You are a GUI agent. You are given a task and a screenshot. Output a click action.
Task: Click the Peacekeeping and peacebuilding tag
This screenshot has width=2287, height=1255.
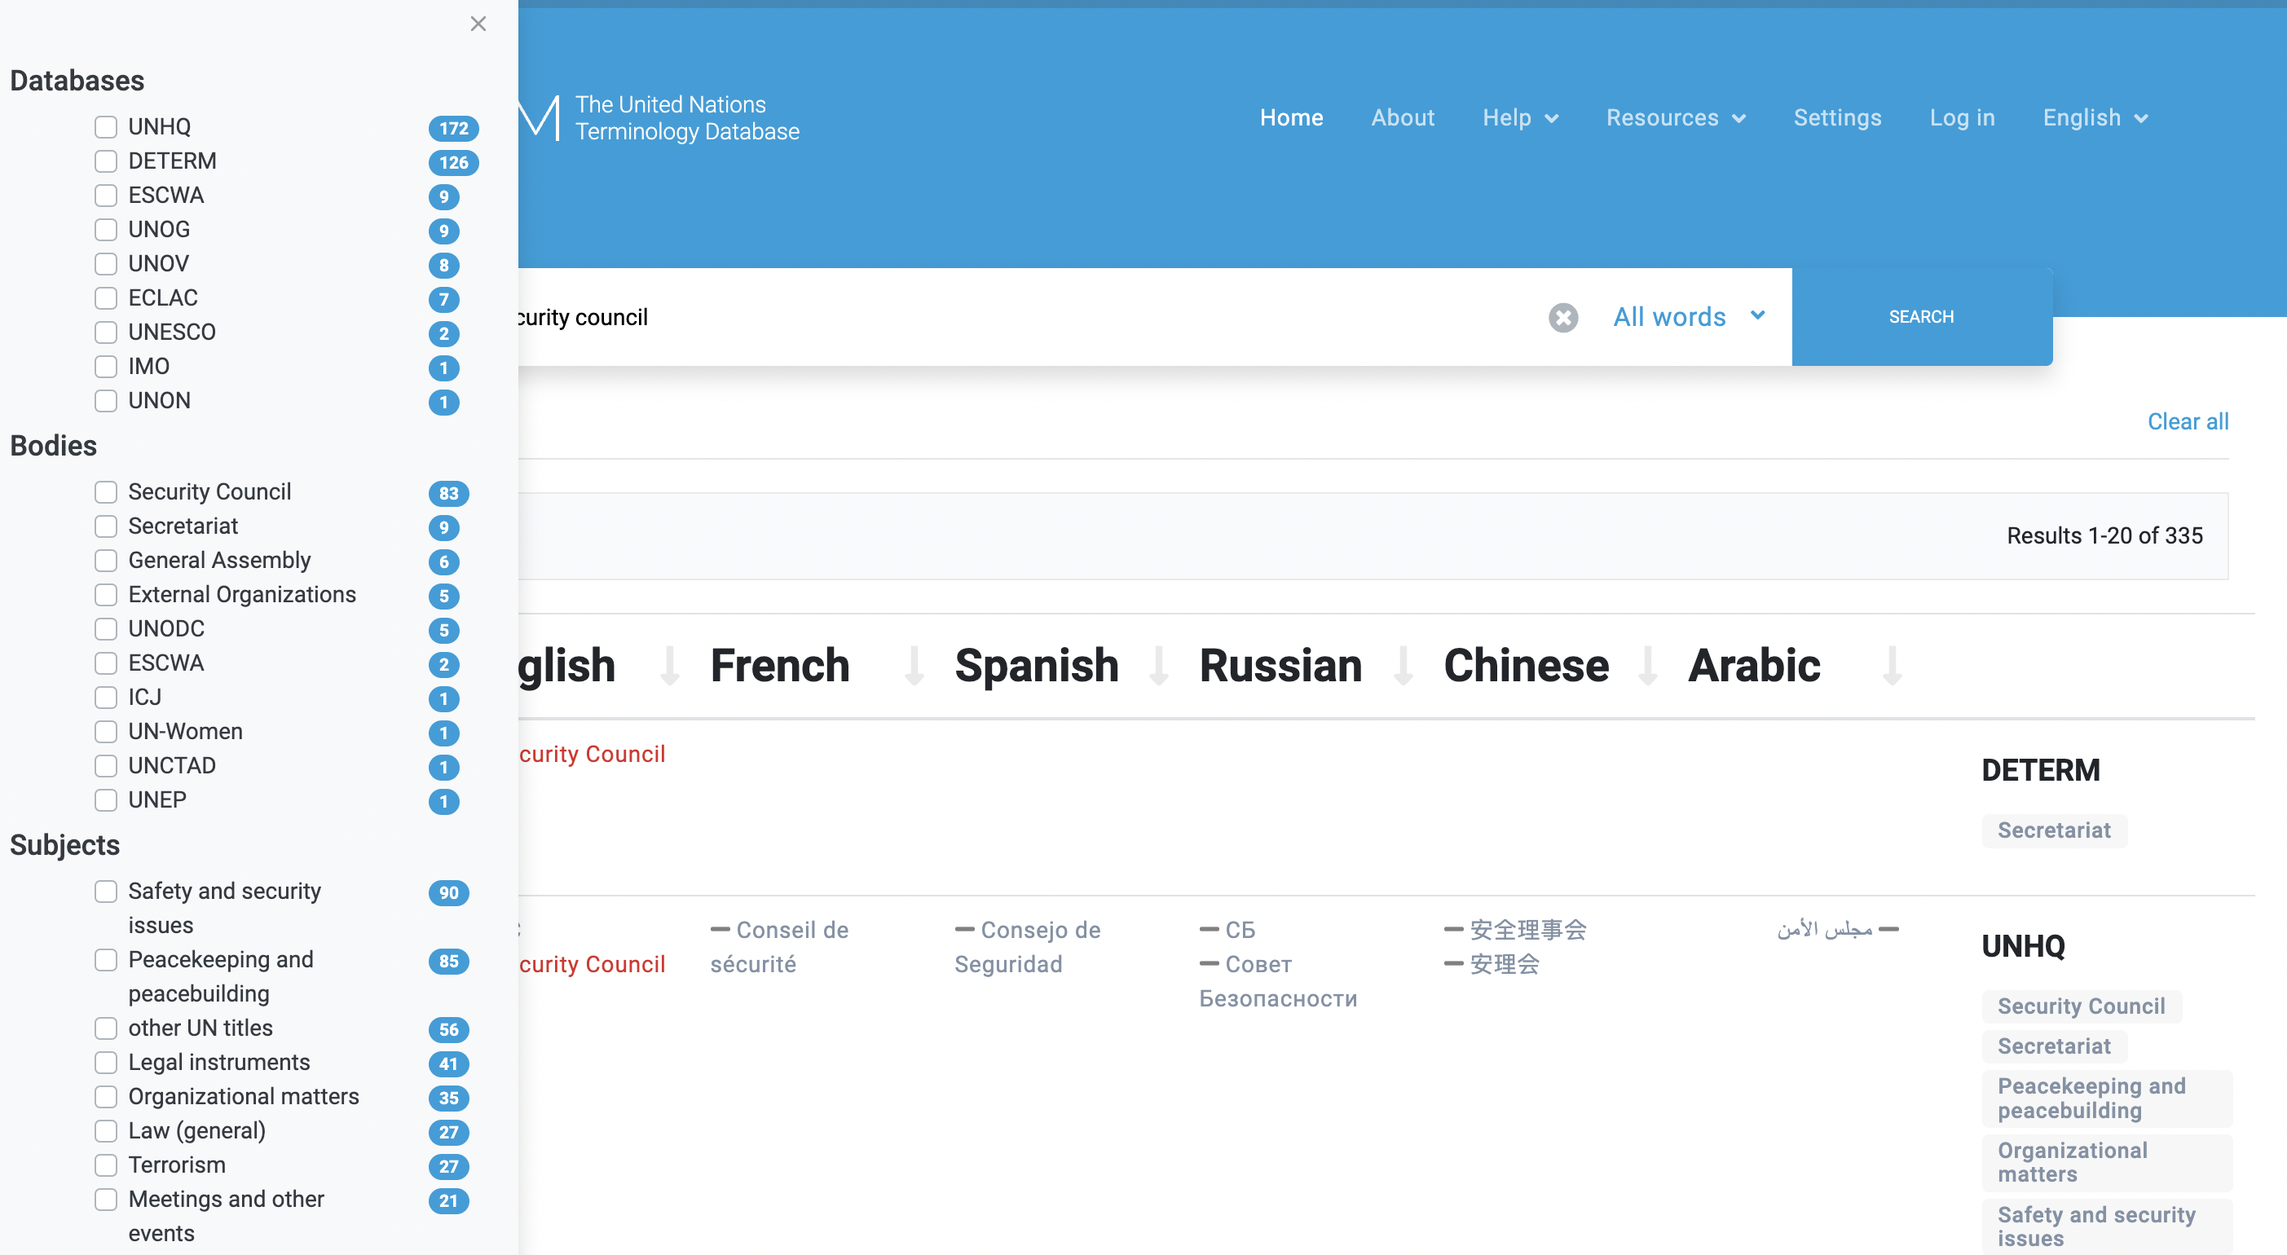tap(2106, 1099)
